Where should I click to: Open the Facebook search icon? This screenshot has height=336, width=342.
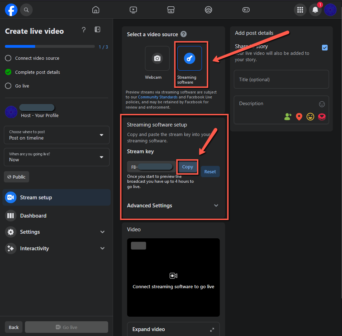click(x=26, y=10)
